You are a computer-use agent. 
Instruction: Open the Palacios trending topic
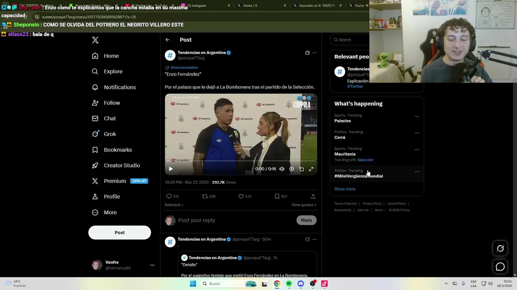pyautogui.click(x=343, y=121)
